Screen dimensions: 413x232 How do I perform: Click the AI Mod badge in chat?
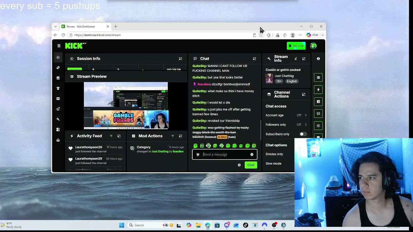pos(222,137)
